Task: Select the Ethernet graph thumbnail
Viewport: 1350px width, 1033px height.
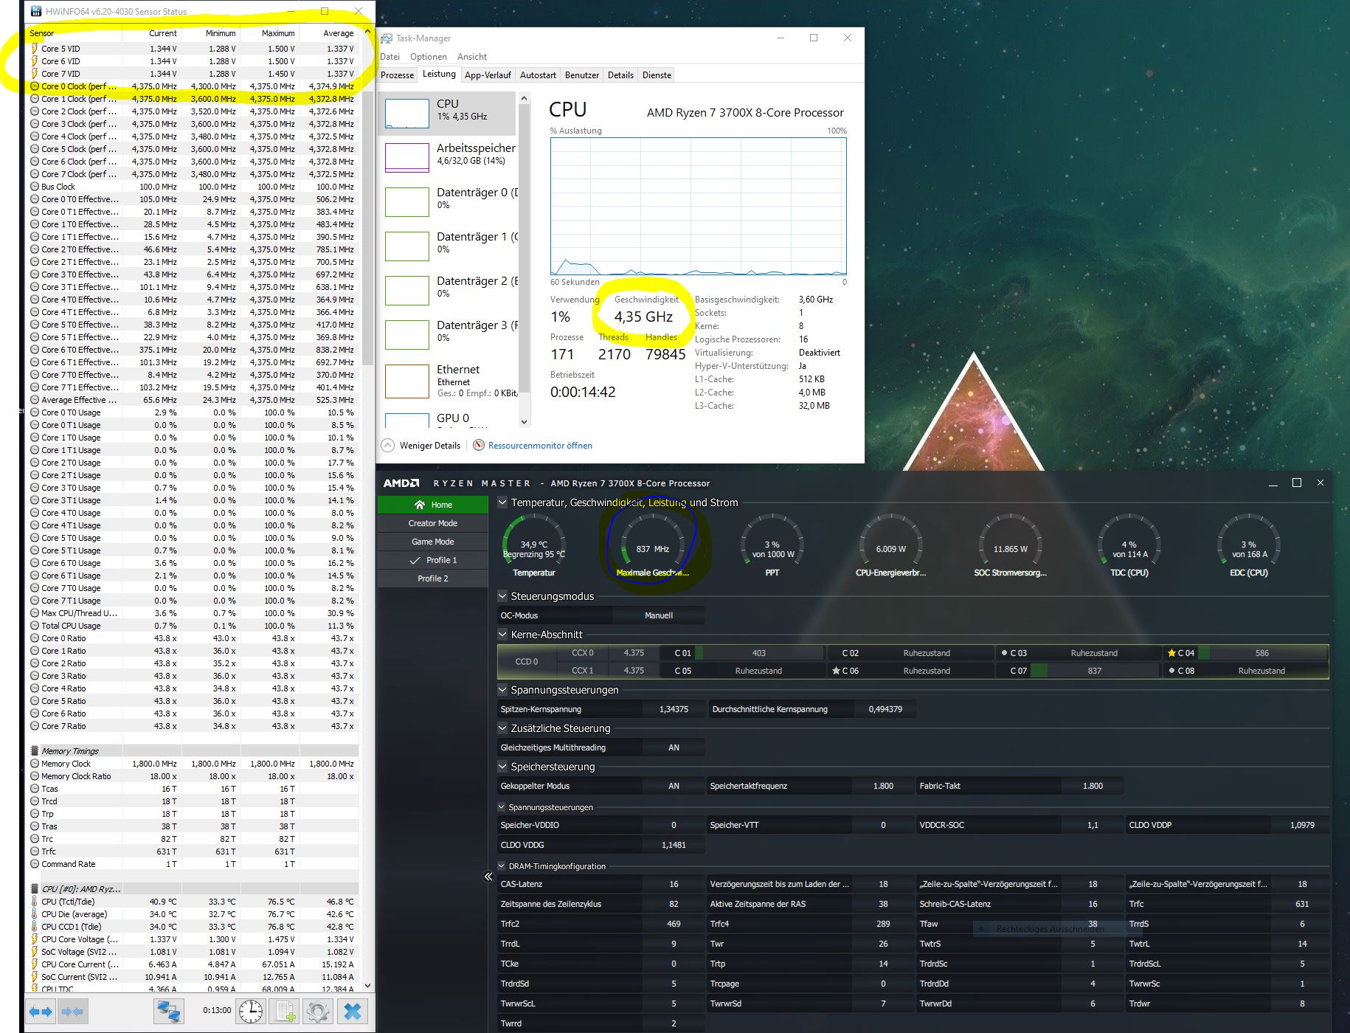Action: point(406,381)
